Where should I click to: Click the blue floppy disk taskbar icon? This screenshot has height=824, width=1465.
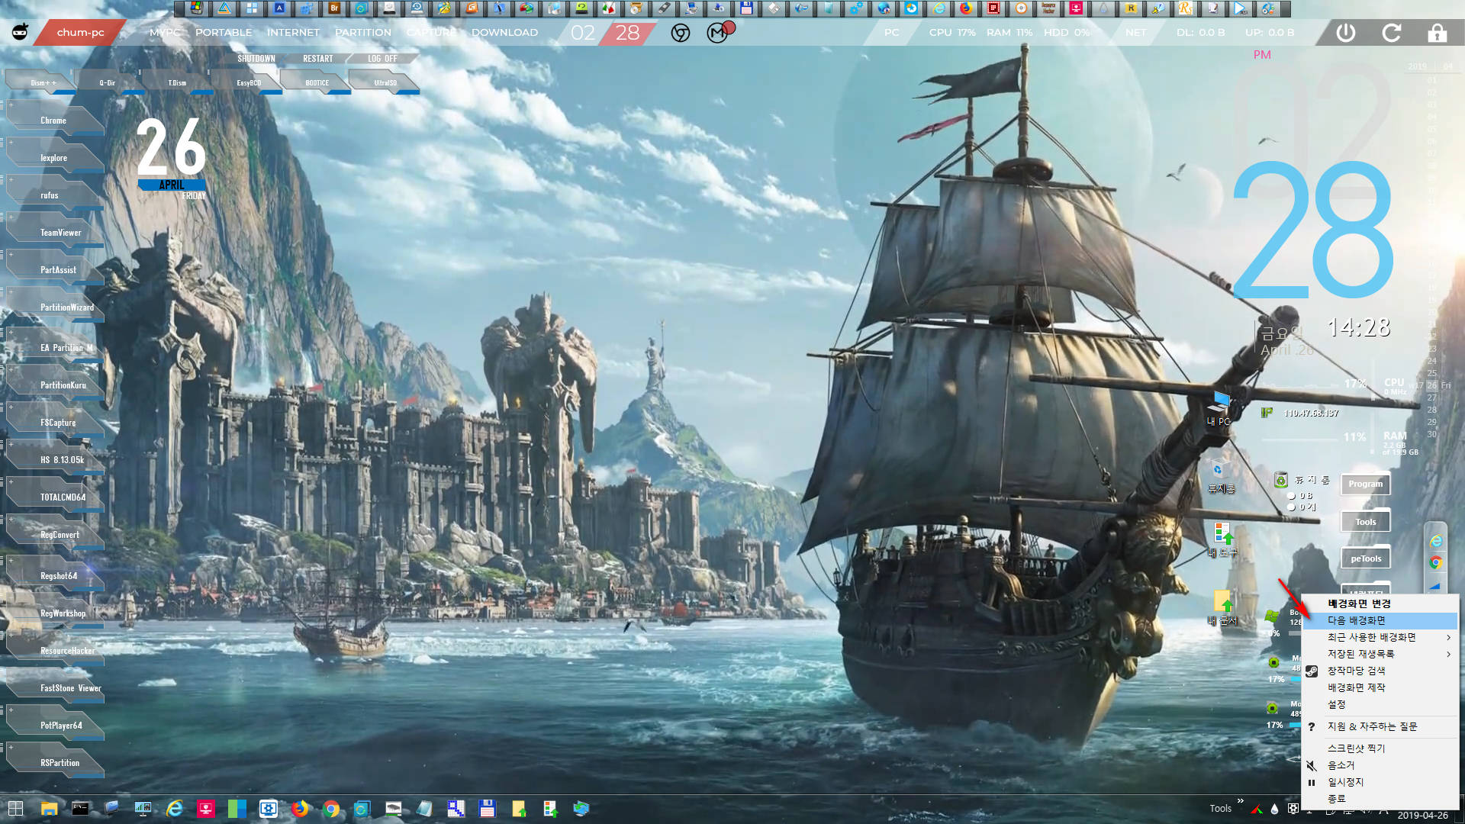(x=488, y=809)
